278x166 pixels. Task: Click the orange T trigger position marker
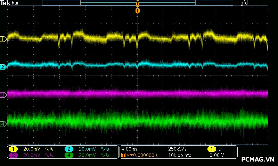click(x=138, y=11)
